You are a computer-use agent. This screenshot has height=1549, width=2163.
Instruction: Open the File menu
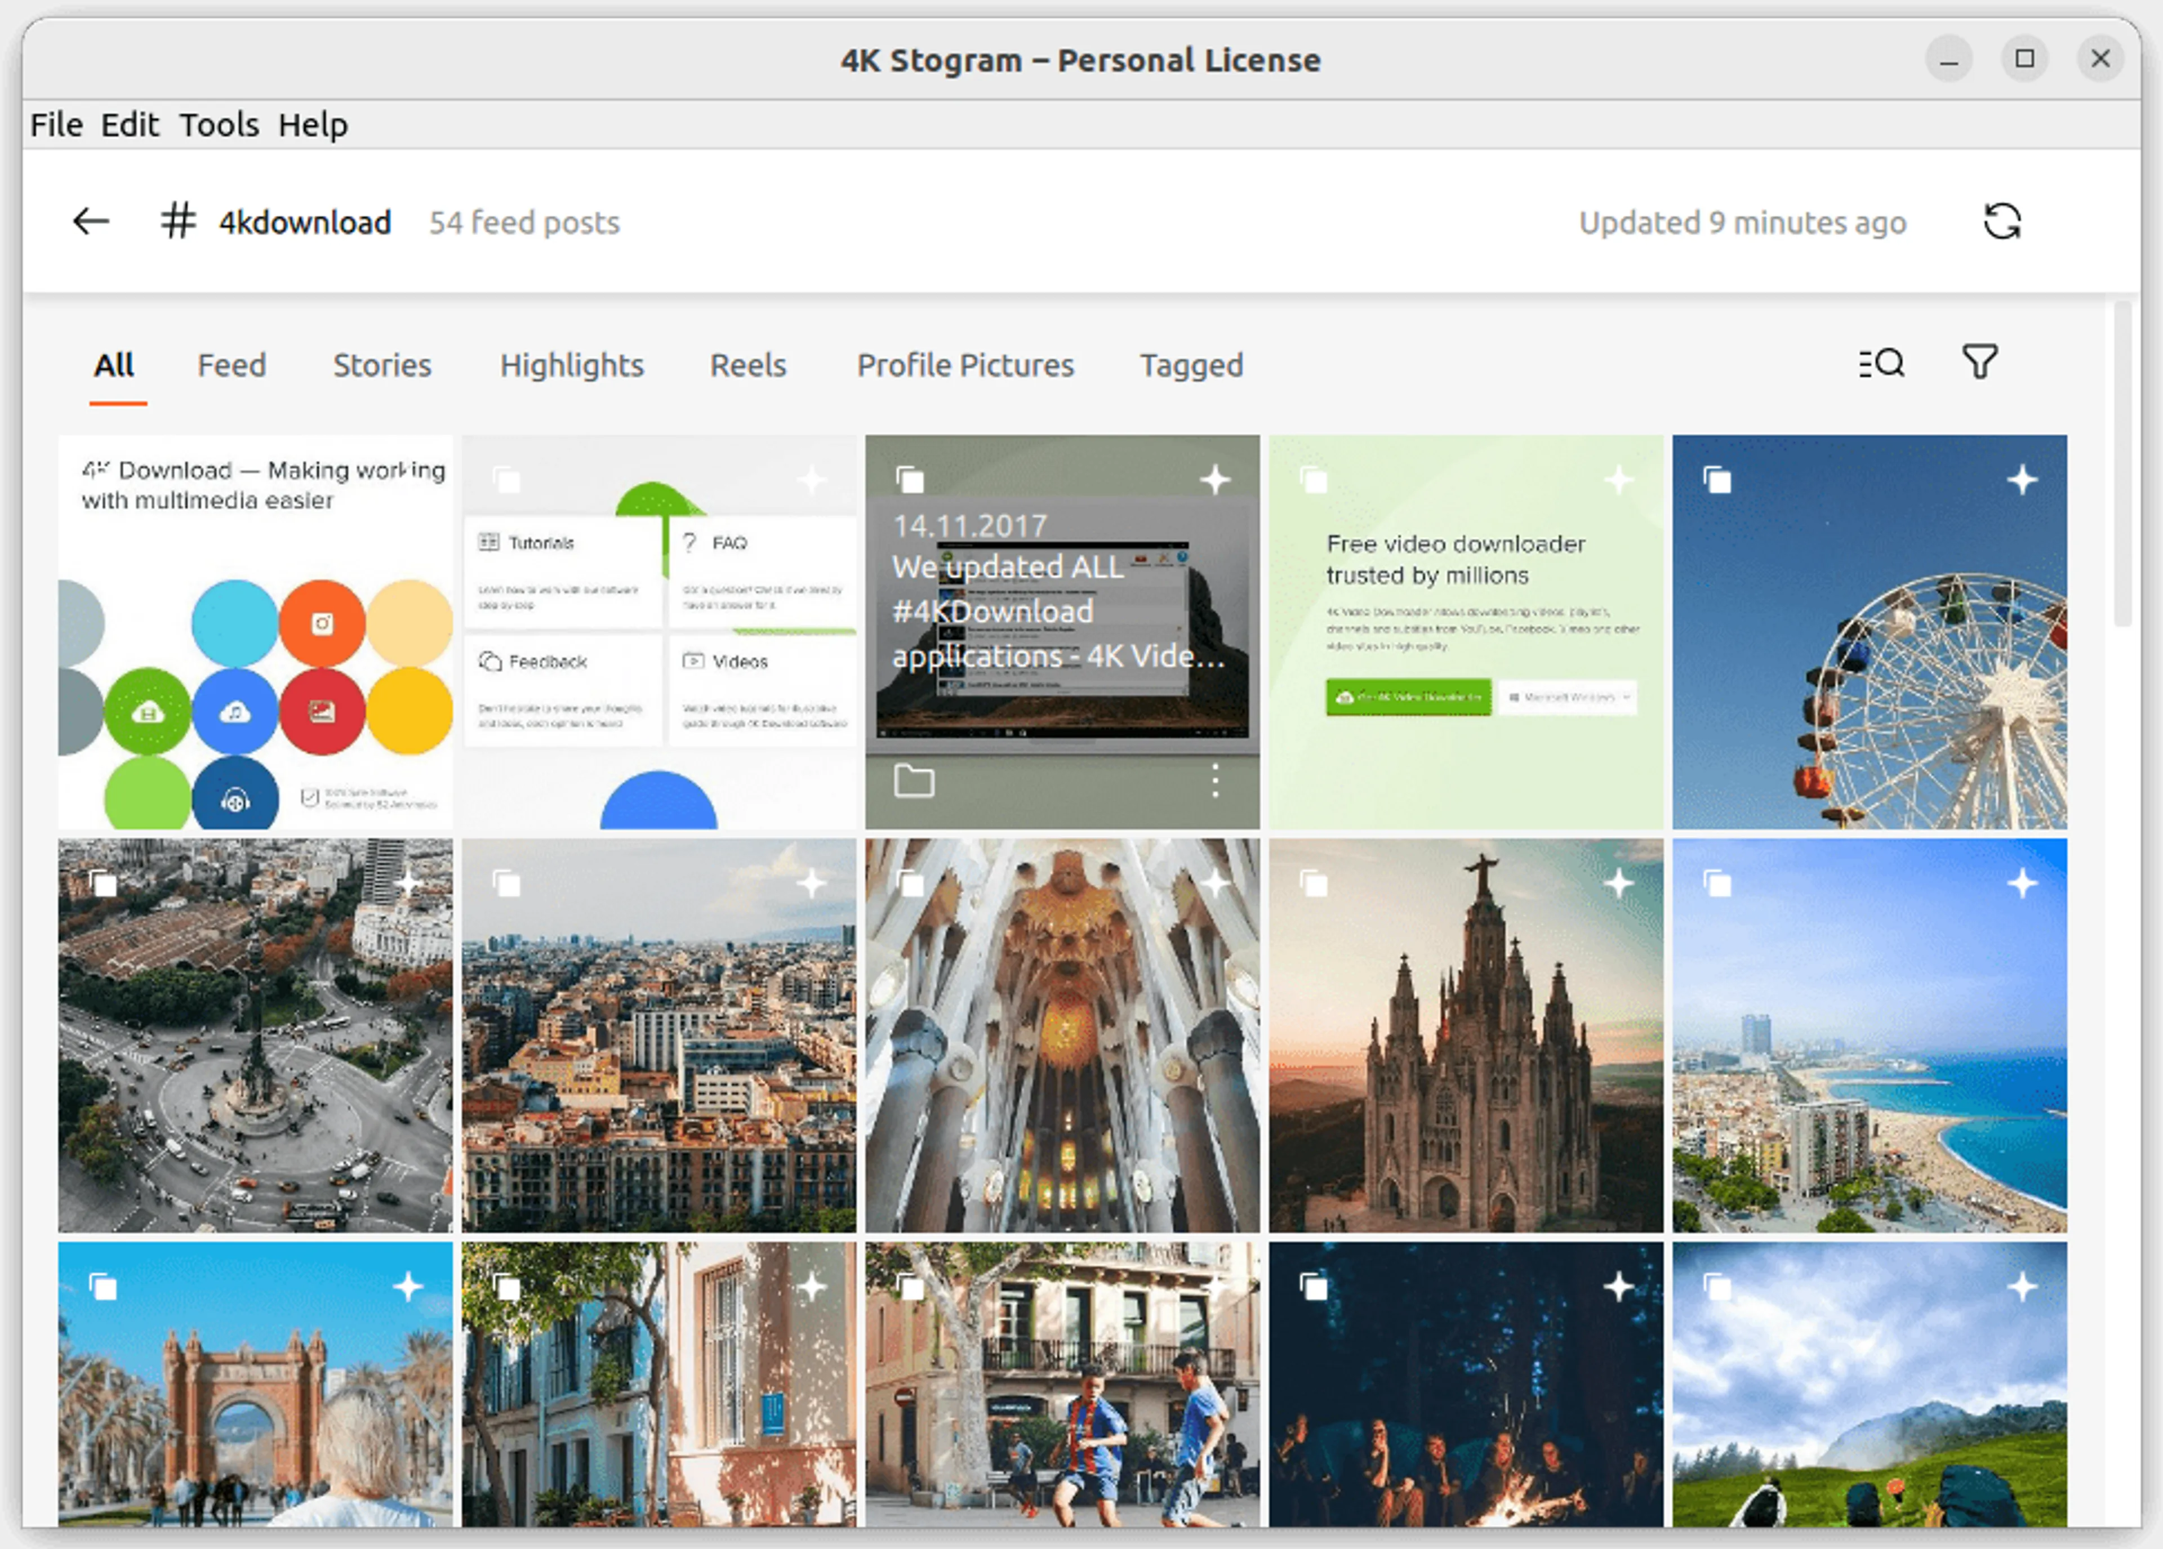point(56,125)
